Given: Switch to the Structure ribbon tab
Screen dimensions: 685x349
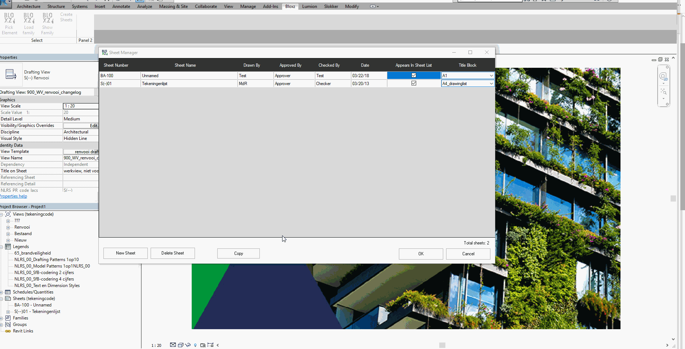Looking at the screenshot, I should coord(56,6).
